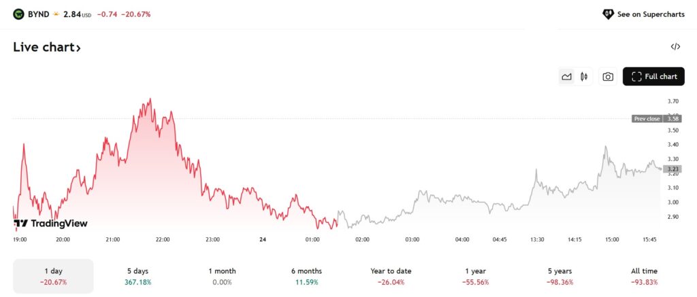Expand Live chart heading chevron

click(78, 48)
